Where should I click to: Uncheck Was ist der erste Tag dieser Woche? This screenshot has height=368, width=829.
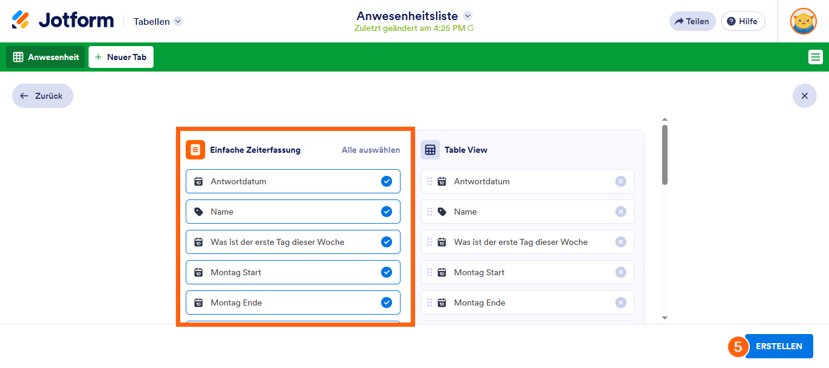(x=387, y=242)
